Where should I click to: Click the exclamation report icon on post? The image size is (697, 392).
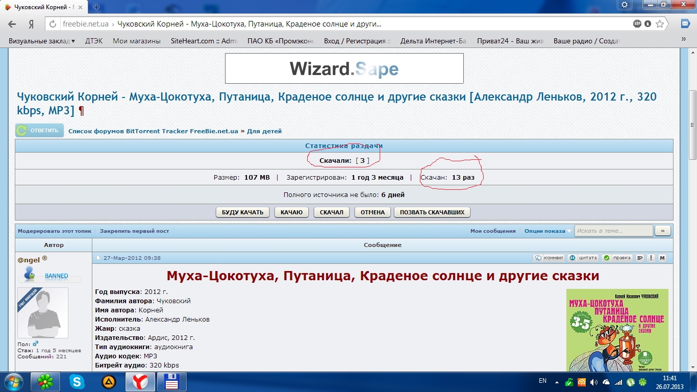pyautogui.click(x=651, y=258)
